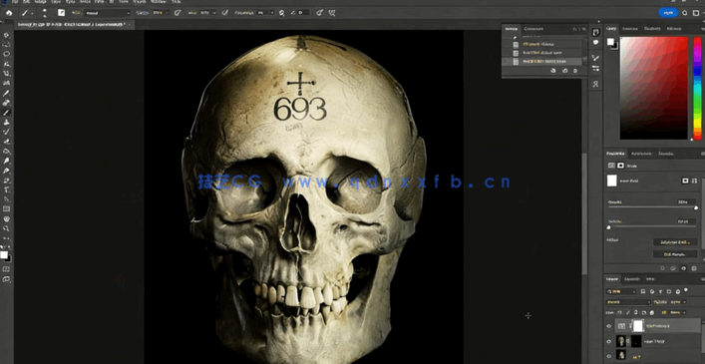Select the Move tool
The height and width of the screenshot is (364, 705).
[6, 35]
